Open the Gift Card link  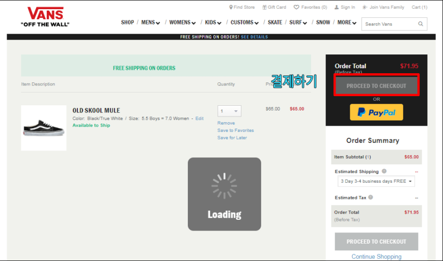pos(274,7)
